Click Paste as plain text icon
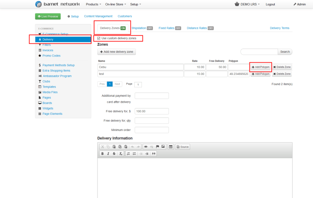313x198 pixels. point(120,147)
